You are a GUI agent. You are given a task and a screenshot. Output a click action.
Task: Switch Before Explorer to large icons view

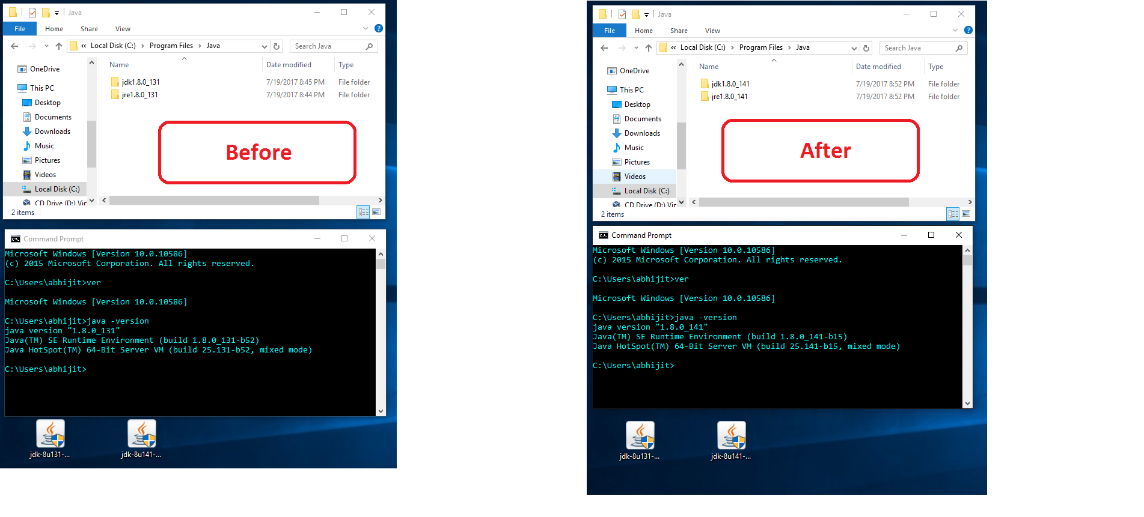click(x=376, y=212)
